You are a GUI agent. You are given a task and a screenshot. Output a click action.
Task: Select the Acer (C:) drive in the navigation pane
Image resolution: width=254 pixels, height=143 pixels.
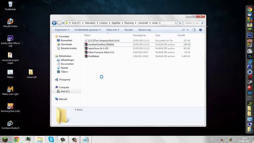[x=65, y=91]
